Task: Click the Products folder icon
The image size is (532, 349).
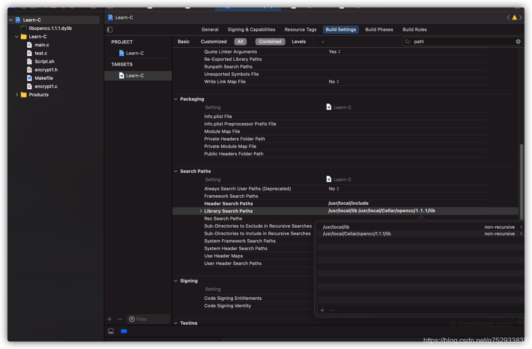Action: [x=23, y=95]
